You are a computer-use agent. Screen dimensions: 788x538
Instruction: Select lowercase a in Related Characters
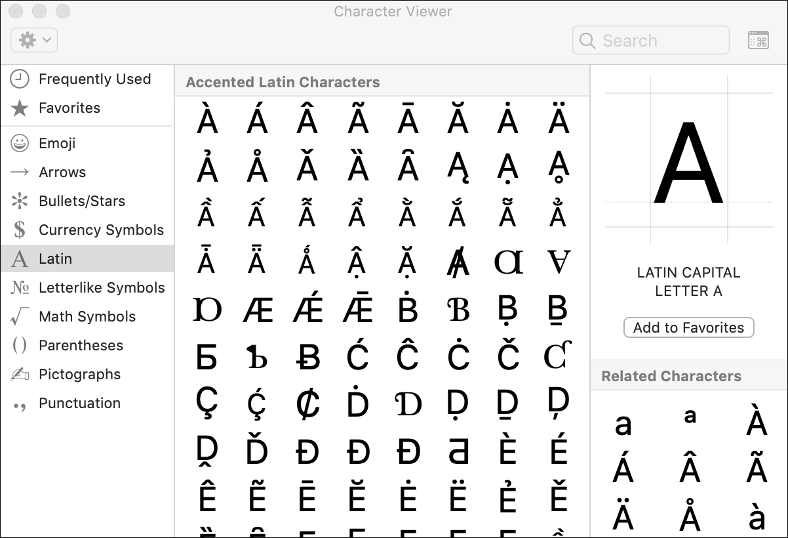pos(623,424)
